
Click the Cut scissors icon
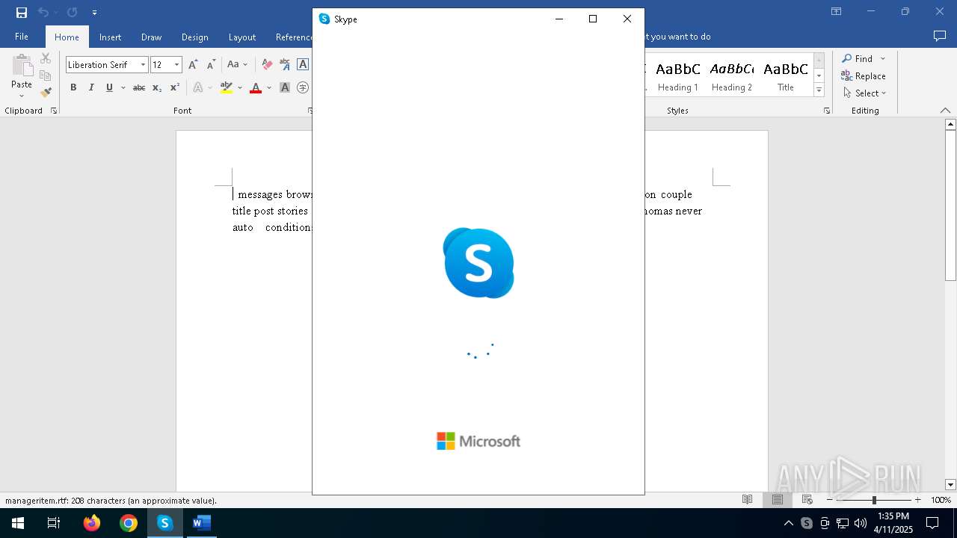(x=46, y=58)
